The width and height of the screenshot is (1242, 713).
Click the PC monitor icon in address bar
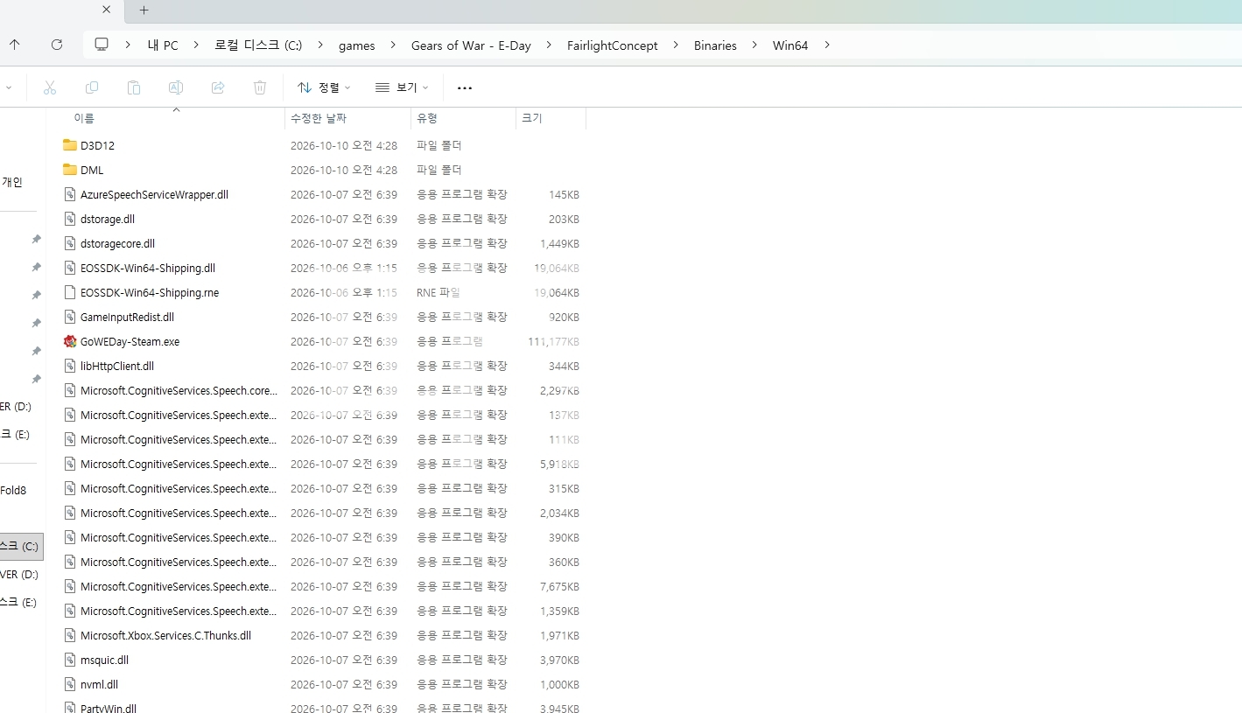tap(102, 45)
